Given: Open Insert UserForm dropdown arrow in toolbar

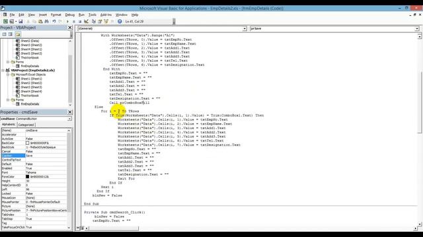Looking at the screenshot, I should 16,22.
